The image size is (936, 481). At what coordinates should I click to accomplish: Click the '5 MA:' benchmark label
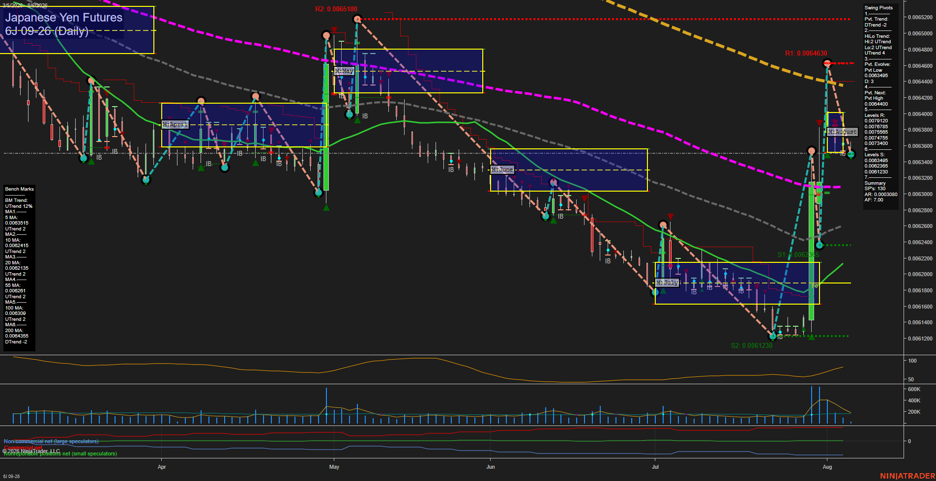pos(11,218)
